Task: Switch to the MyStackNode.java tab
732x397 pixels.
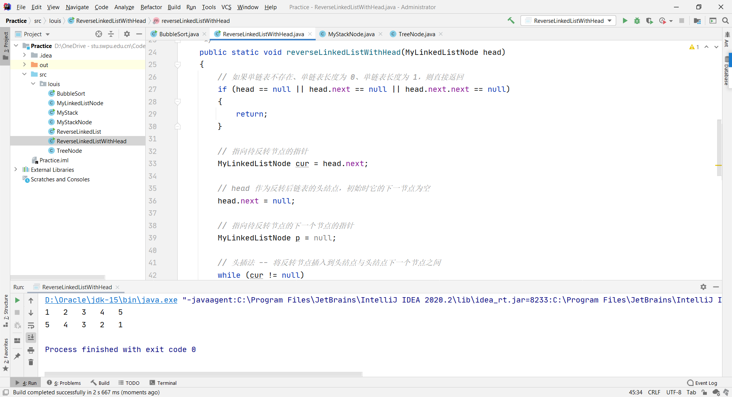Action: (351, 34)
